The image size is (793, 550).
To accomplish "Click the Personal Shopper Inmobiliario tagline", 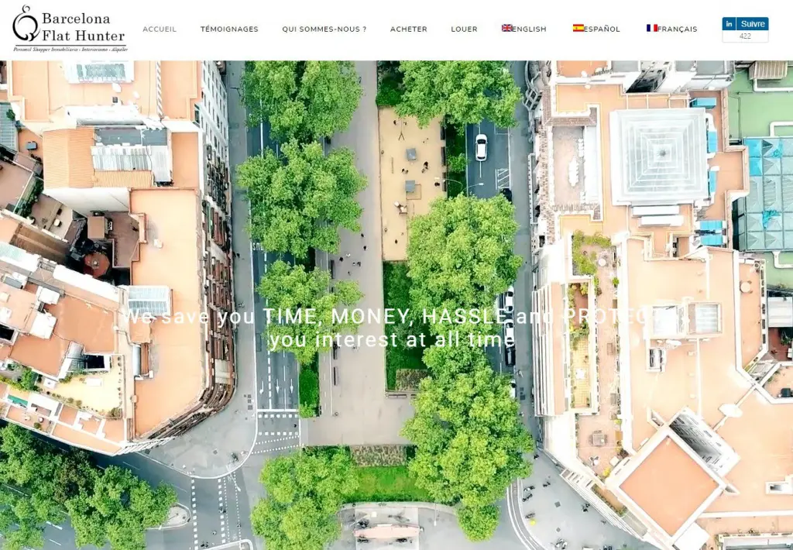I will (x=70, y=49).
